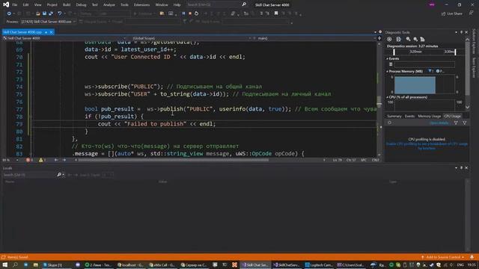Screen dimensions: 479x269
Task: Open the Project menu
Action: pos(52,5)
